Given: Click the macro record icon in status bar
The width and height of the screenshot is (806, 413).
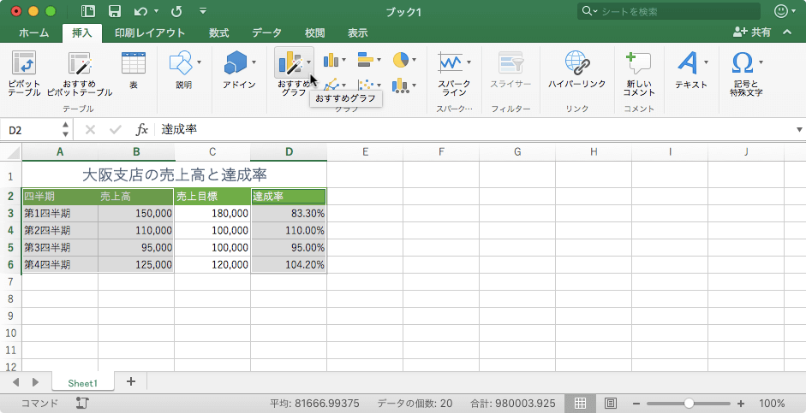Looking at the screenshot, I should click(82, 404).
